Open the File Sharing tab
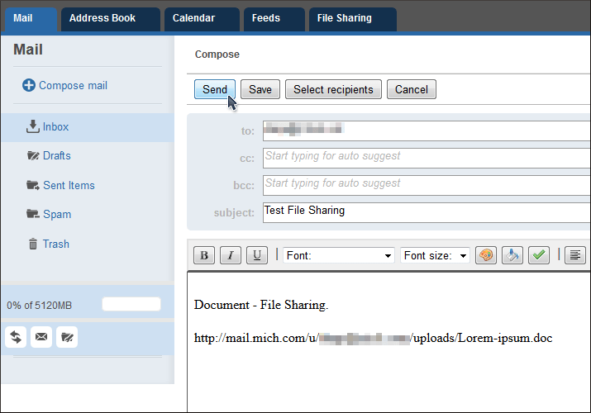This screenshot has height=413, width=591. coord(344,18)
